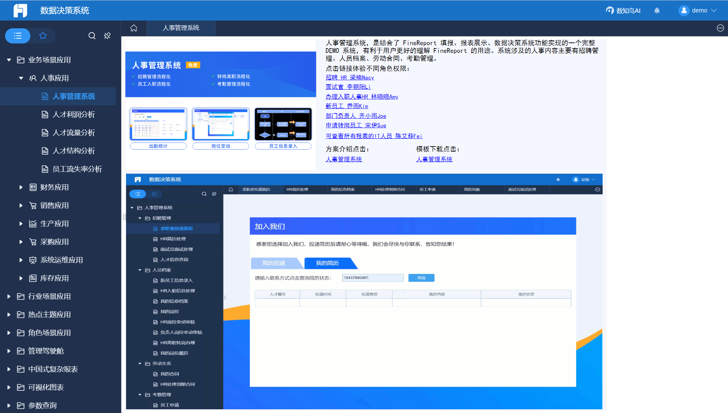Viewport: 728px width, 413px height.
Task: Open the 数知鸟AI assistant
Action: click(623, 10)
